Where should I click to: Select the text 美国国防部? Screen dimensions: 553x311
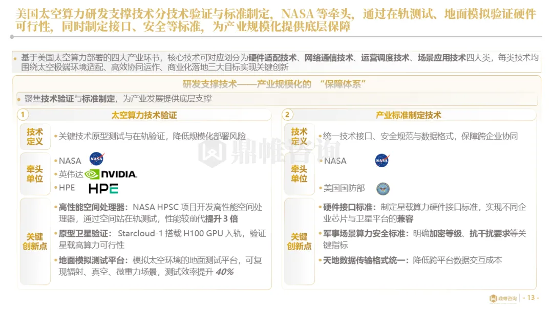tap(344, 188)
